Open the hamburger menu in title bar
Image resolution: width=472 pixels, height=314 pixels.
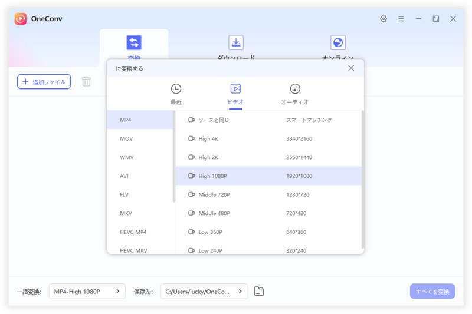pyautogui.click(x=401, y=19)
